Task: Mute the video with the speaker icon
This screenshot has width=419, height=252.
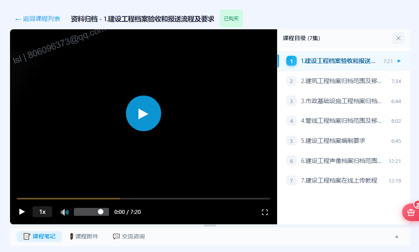Action: pyautogui.click(x=65, y=212)
